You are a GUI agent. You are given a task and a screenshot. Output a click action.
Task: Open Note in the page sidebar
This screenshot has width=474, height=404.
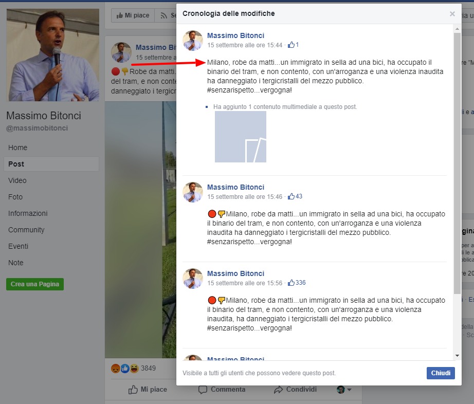(x=16, y=263)
